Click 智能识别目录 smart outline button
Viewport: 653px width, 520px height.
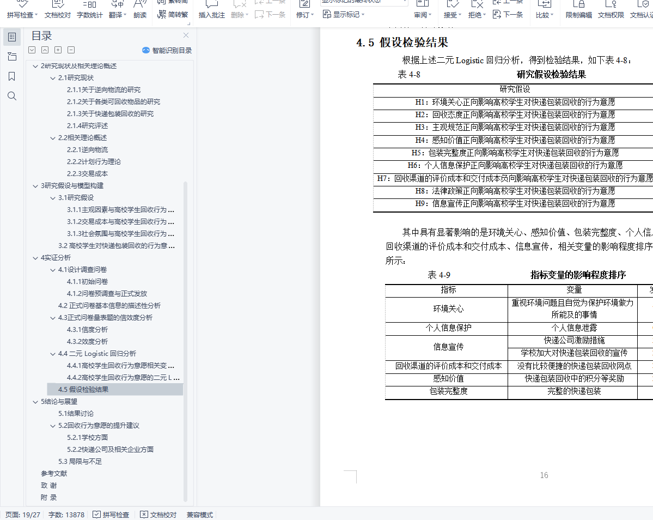tap(167, 50)
